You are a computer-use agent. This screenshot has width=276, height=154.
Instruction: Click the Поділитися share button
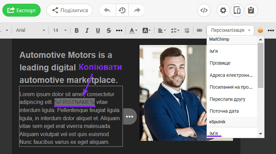pos(69,10)
